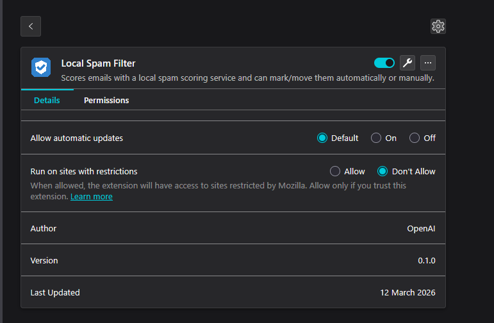Viewport: 494px width, 323px height.
Task: Open extension options via wrench icon
Action: (408, 63)
